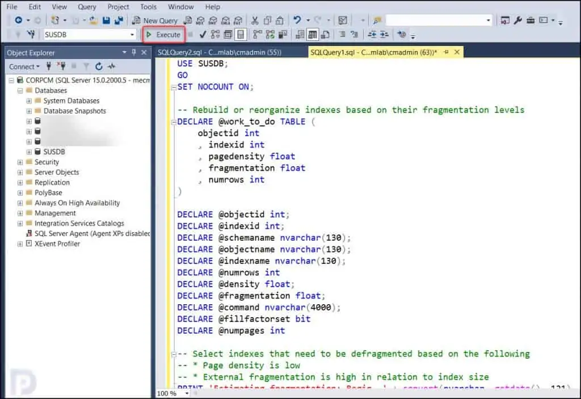Click New Query in the toolbar
The width and height of the screenshot is (581, 399).
click(155, 20)
